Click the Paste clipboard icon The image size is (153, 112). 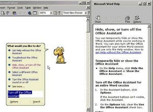(x=14, y=13)
